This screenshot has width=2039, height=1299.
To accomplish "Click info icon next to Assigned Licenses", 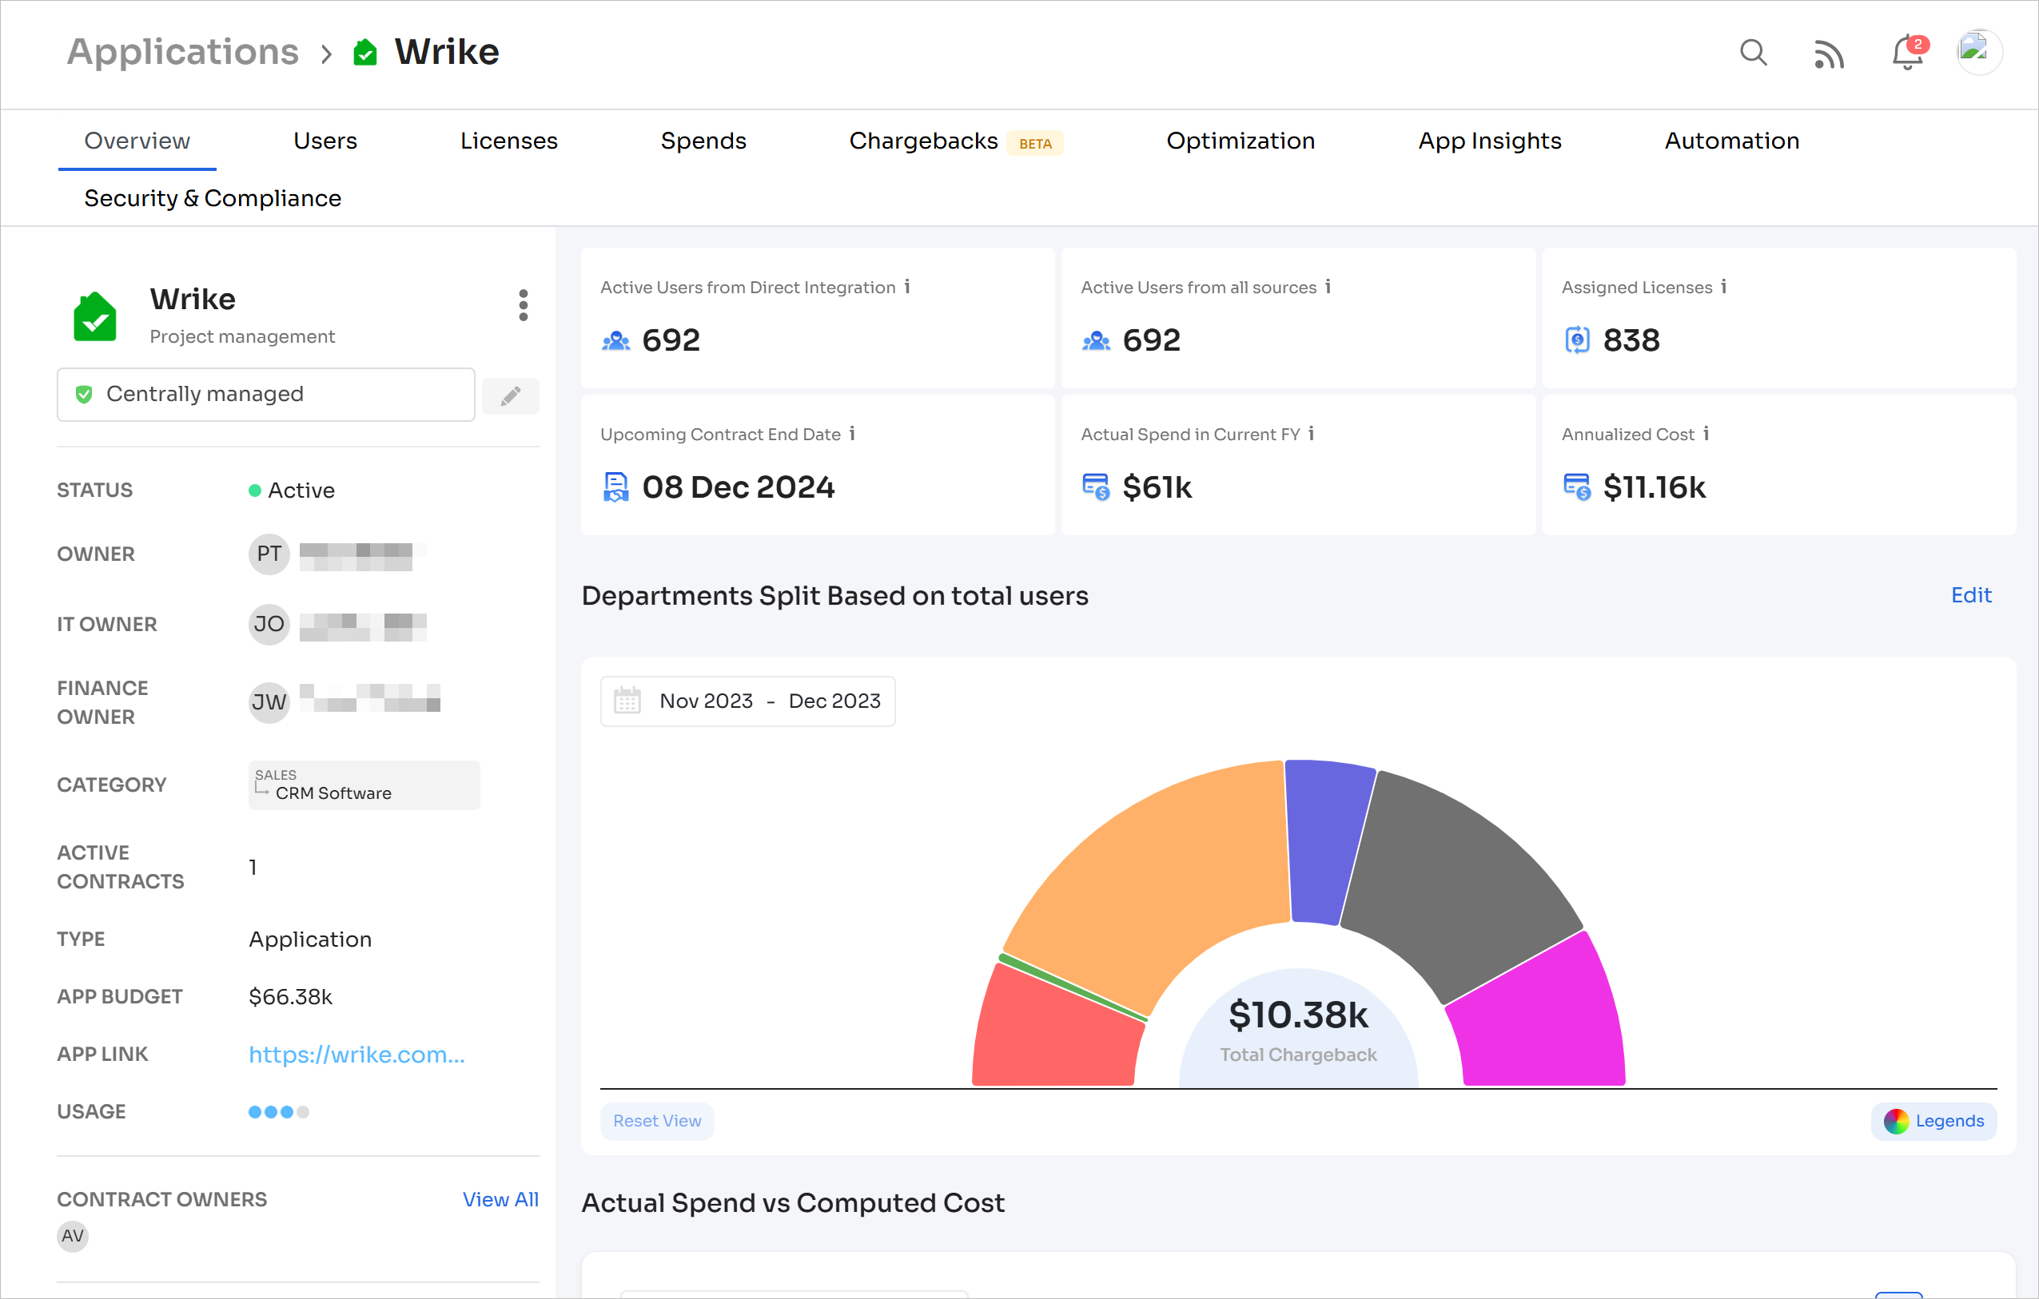I will [1723, 287].
